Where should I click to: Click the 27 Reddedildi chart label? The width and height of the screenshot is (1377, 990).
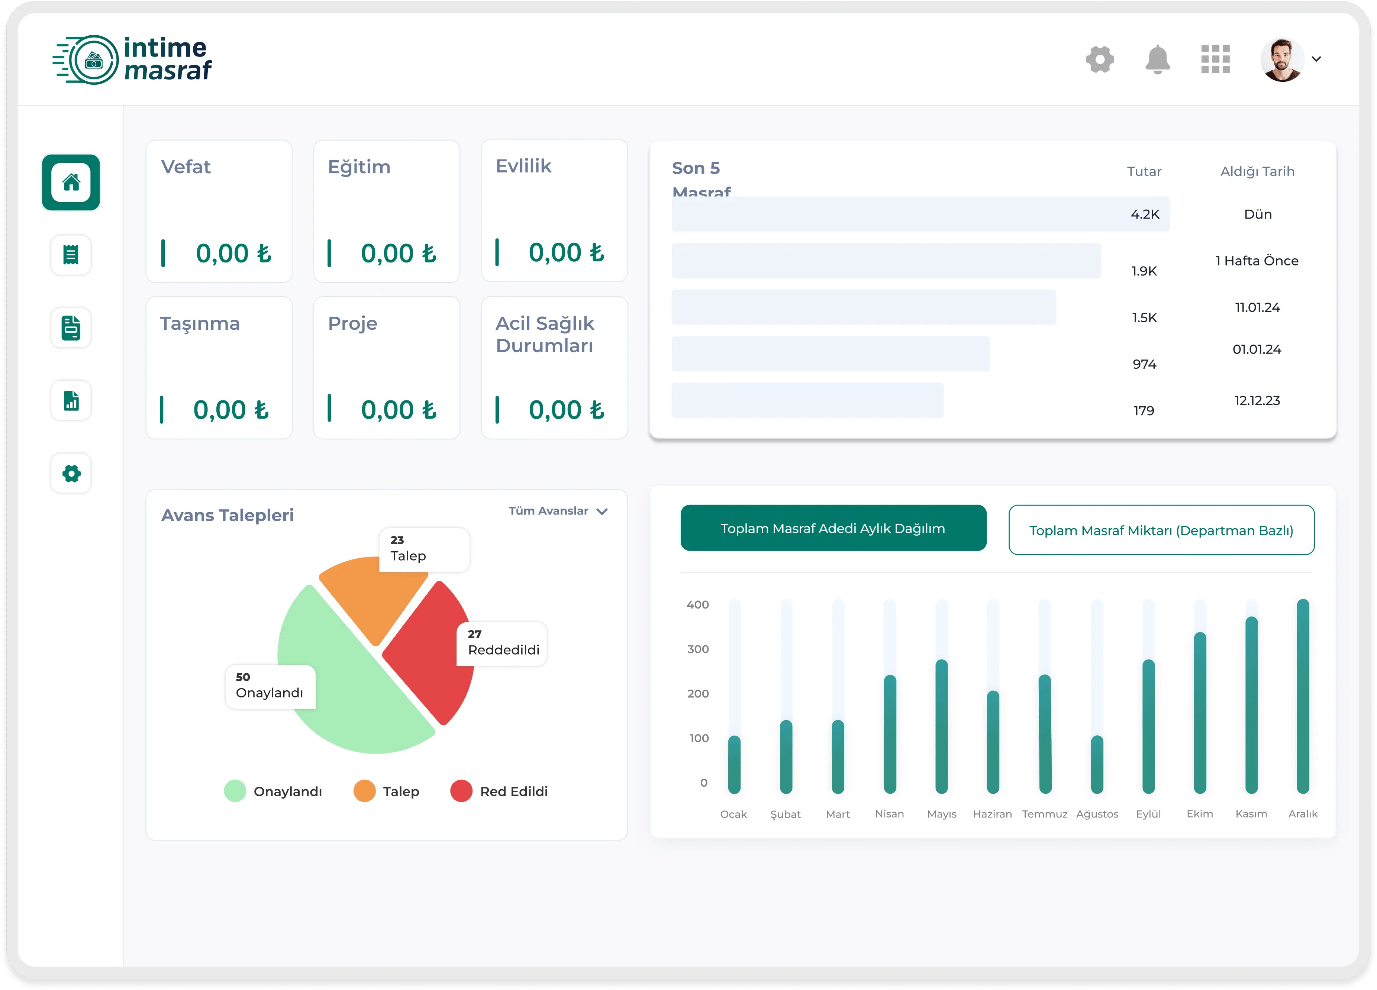click(x=502, y=644)
